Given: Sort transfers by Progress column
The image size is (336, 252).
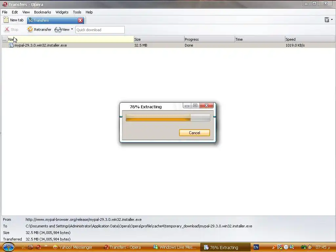Looking at the screenshot, I should [209, 39].
